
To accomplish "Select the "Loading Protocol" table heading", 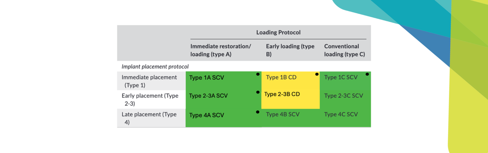I will point(278,32).
